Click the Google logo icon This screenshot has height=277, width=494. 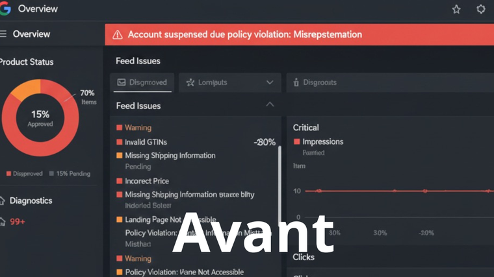5,9
